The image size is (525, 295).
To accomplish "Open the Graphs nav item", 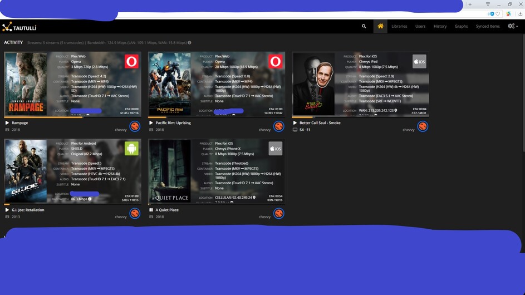I will (461, 26).
